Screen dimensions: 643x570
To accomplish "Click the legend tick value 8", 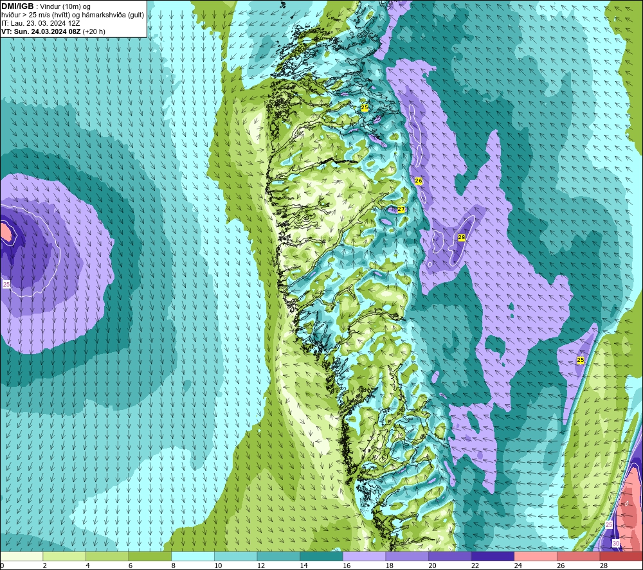I will coord(174,566).
